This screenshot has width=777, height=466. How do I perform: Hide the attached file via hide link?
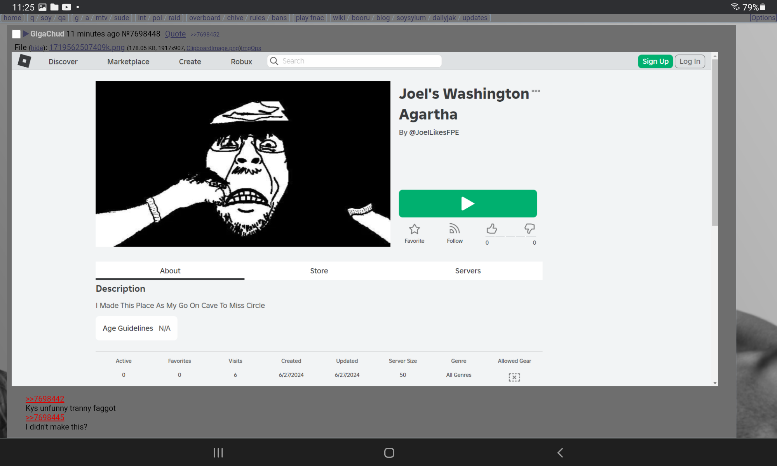[37, 48]
